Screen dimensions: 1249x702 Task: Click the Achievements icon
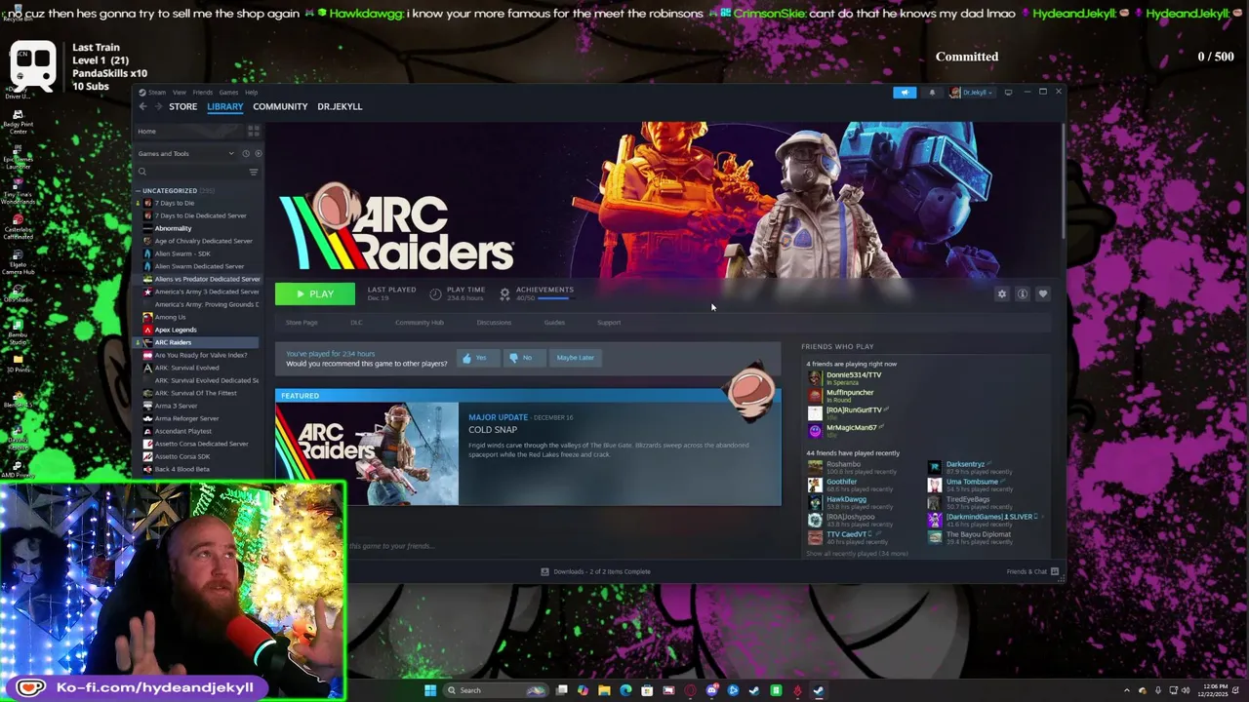(x=504, y=293)
